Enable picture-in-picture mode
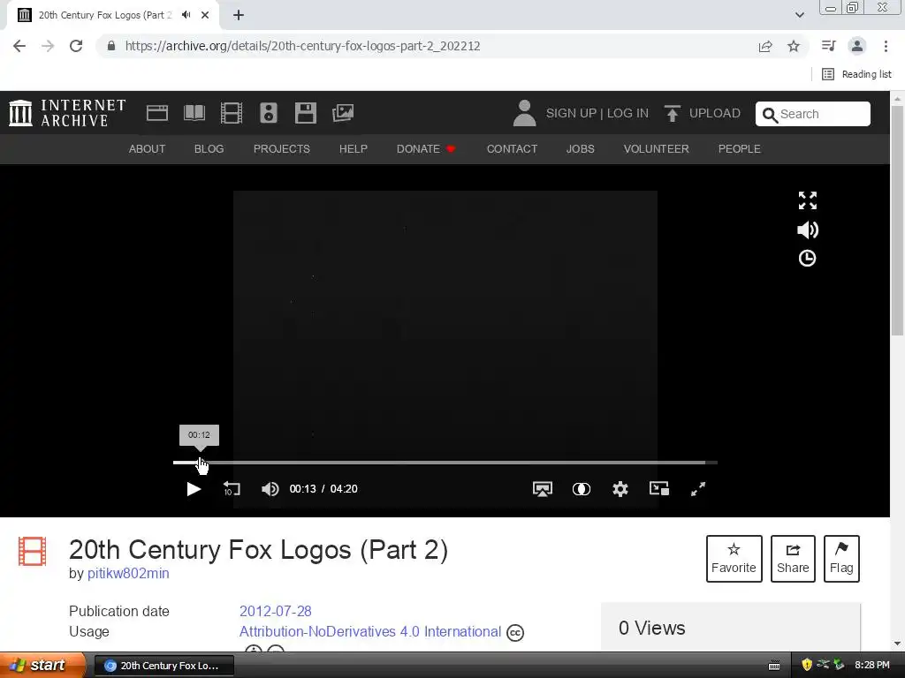Image resolution: width=905 pixels, height=678 pixels. (x=659, y=489)
